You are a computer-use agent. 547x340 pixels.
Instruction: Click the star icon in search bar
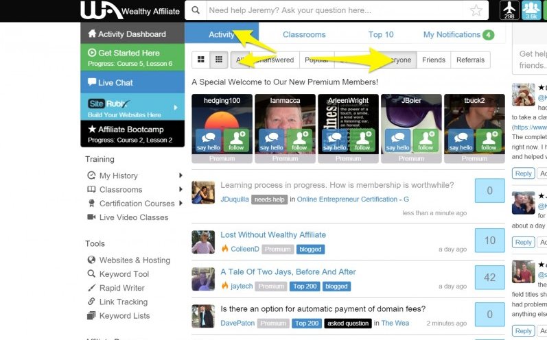(x=476, y=10)
